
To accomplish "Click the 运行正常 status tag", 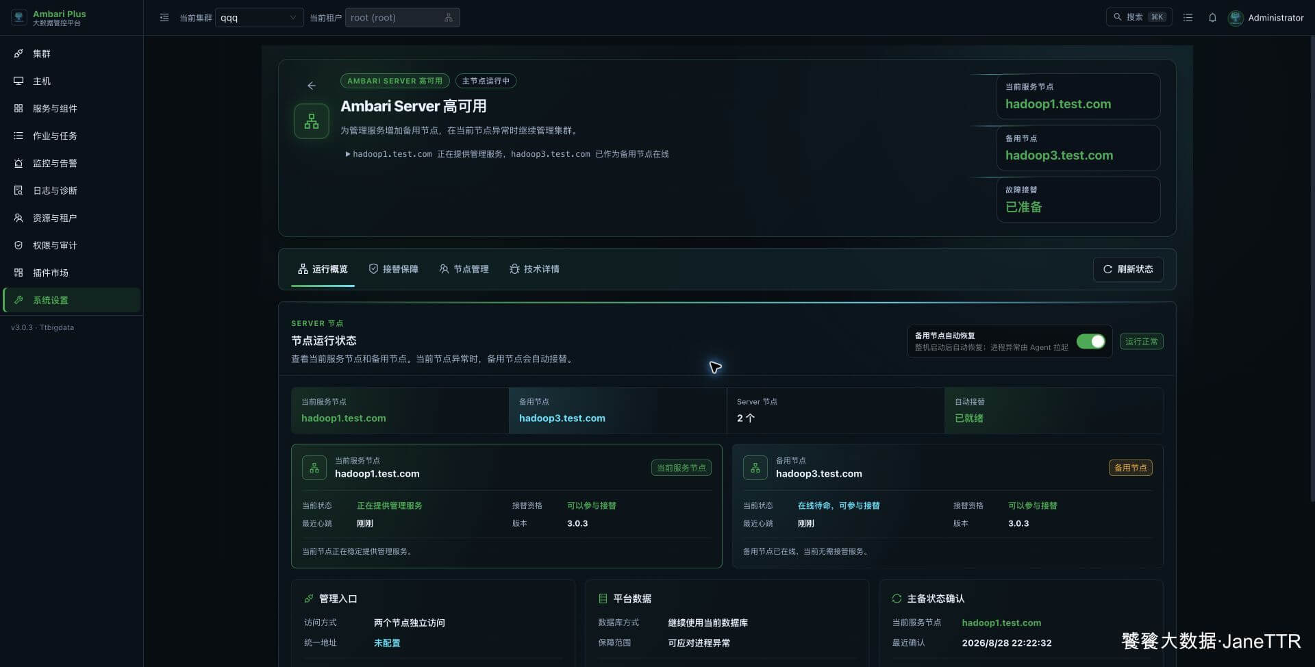I will 1141,342.
